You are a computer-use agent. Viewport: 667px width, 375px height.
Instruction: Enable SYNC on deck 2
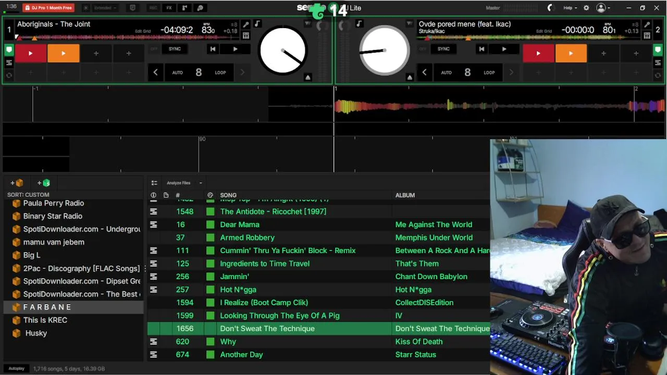point(443,49)
